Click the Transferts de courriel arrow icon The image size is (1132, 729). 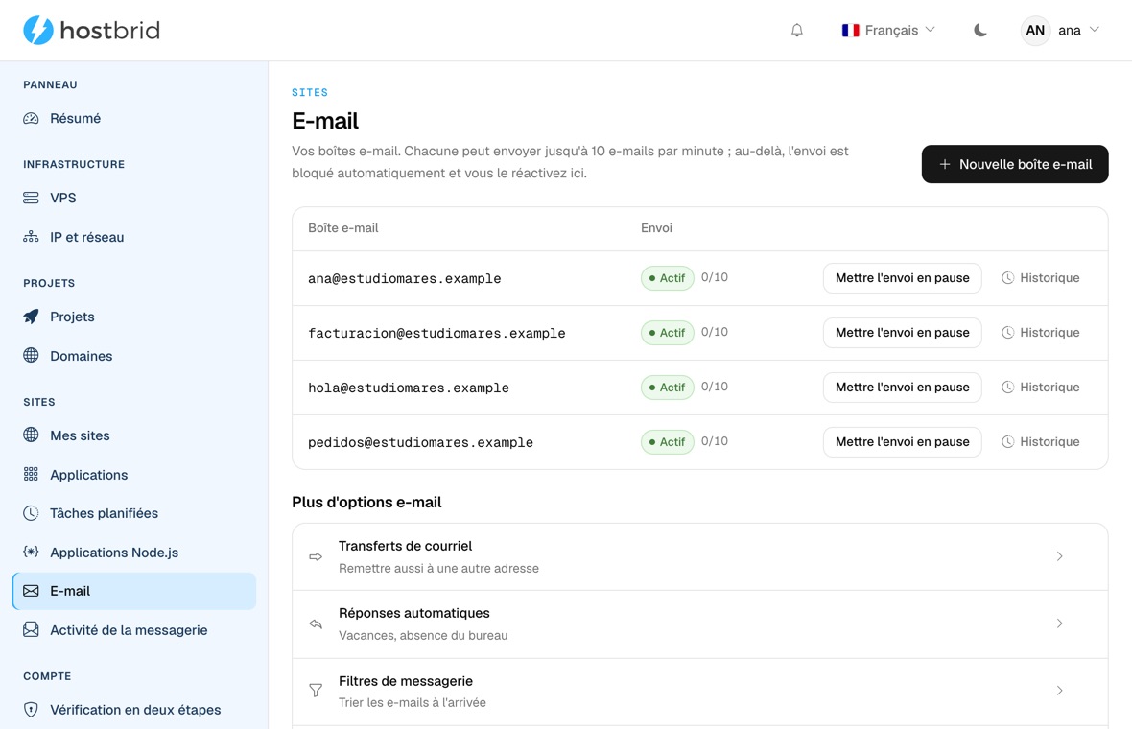[316, 556]
